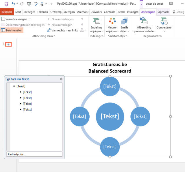
Task: Click Vorm toevoegen button
Action: click(14, 19)
